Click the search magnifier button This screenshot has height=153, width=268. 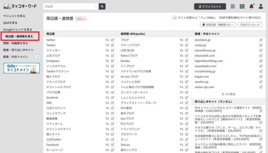(x=102, y=6)
